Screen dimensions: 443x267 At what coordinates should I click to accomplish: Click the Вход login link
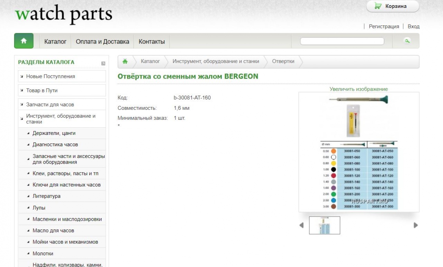pyautogui.click(x=414, y=27)
